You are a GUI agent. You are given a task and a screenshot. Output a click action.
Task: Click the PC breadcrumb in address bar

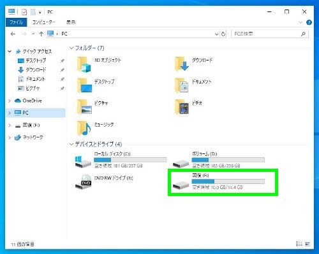64,34
